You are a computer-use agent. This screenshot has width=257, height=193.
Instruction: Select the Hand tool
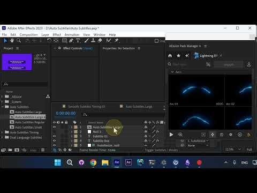12,41
